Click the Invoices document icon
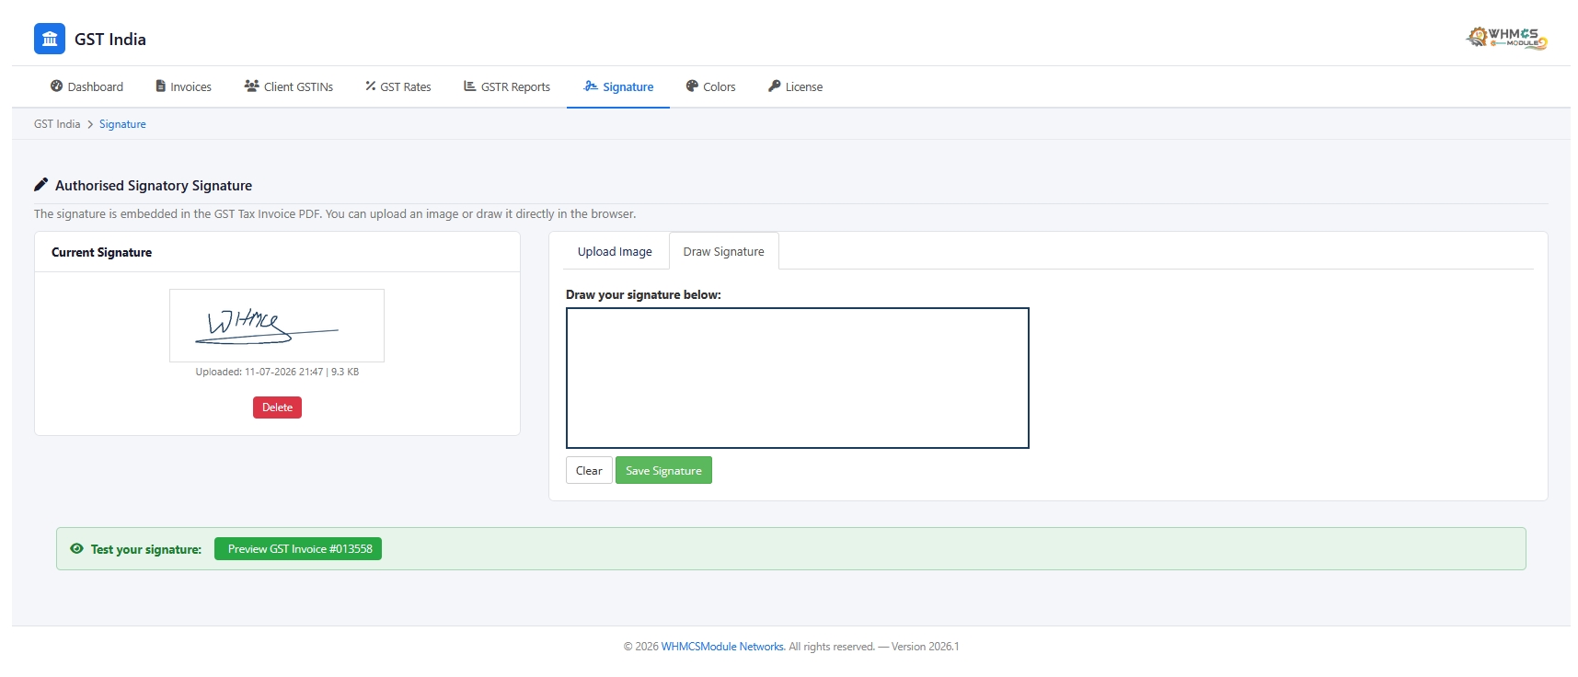The width and height of the screenshot is (1578, 677). [161, 86]
